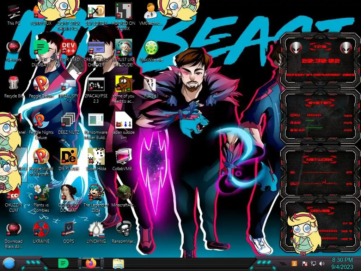
Task: Open the BE JUST LIKE THE DUDE! icon
Action: [123, 54]
